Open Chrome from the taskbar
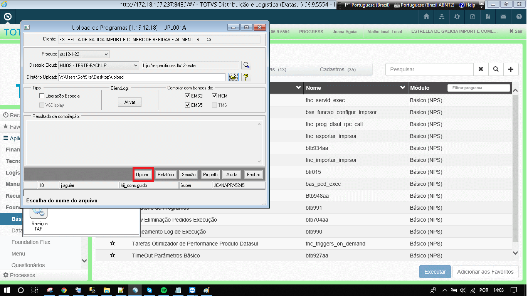Viewport: 528px width, 296px height. 64,290
